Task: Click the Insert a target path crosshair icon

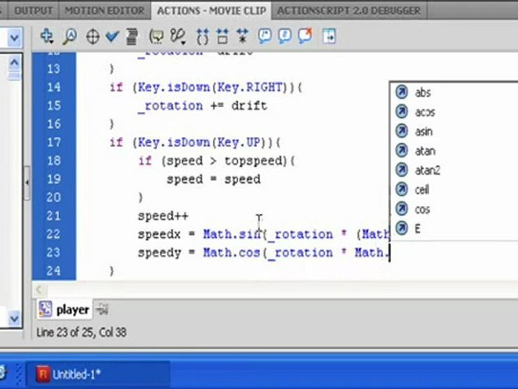Action: (x=93, y=37)
